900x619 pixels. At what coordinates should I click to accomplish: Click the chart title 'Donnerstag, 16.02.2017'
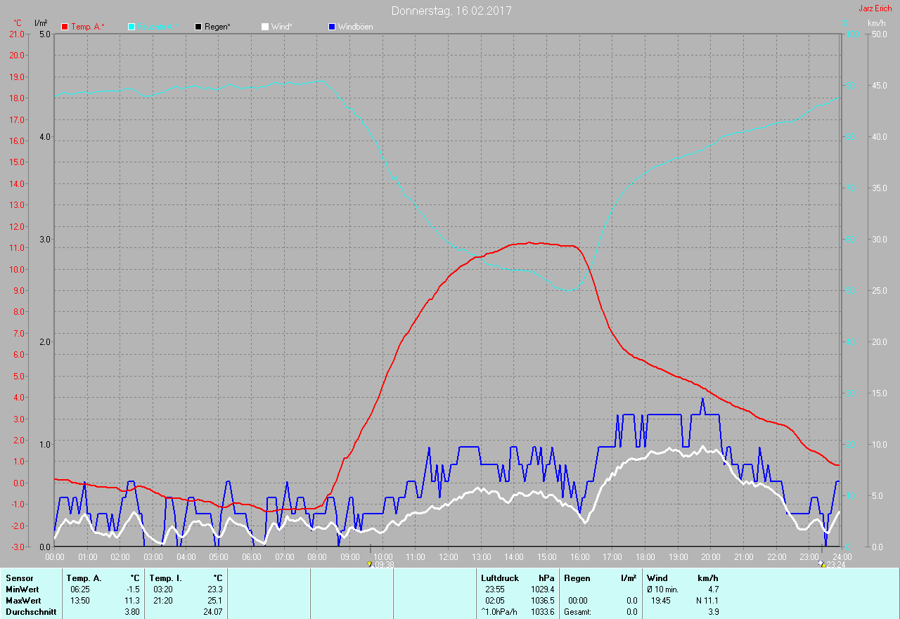click(451, 11)
